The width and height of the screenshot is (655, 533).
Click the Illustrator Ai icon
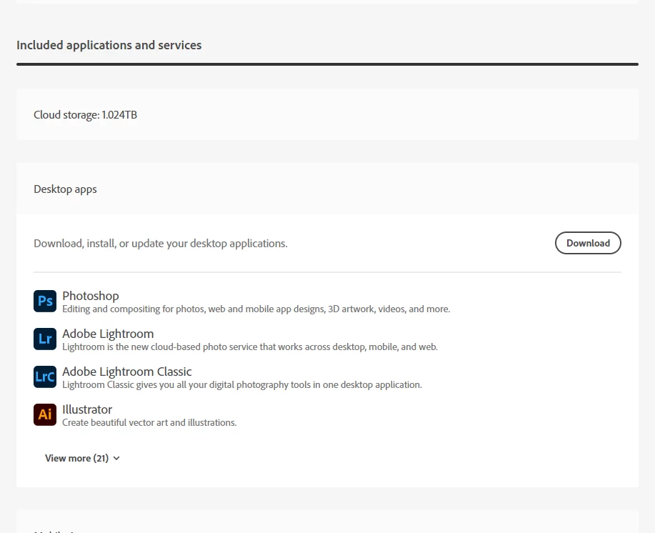pos(45,415)
